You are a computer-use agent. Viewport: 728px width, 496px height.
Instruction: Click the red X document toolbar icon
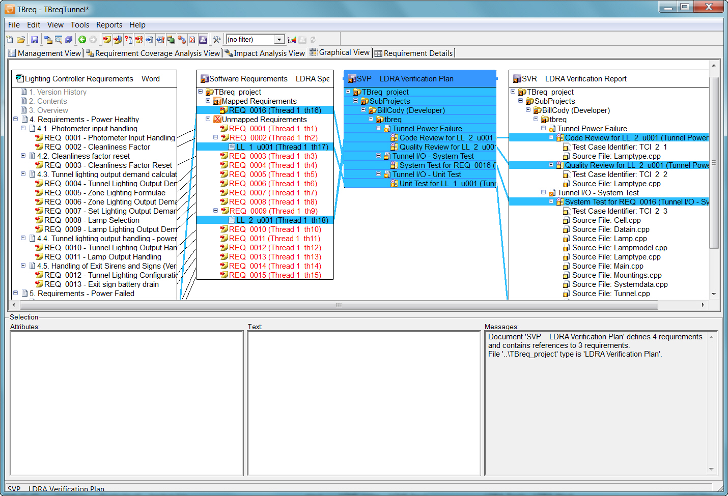[x=192, y=40]
